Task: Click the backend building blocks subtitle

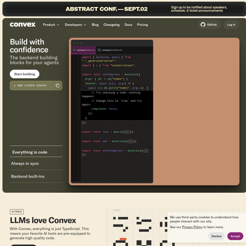Action: click(x=34, y=60)
